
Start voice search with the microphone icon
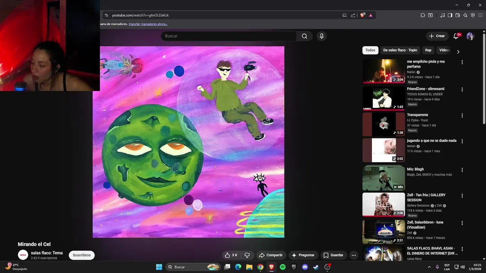pyautogui.click(x=322, y=36)
